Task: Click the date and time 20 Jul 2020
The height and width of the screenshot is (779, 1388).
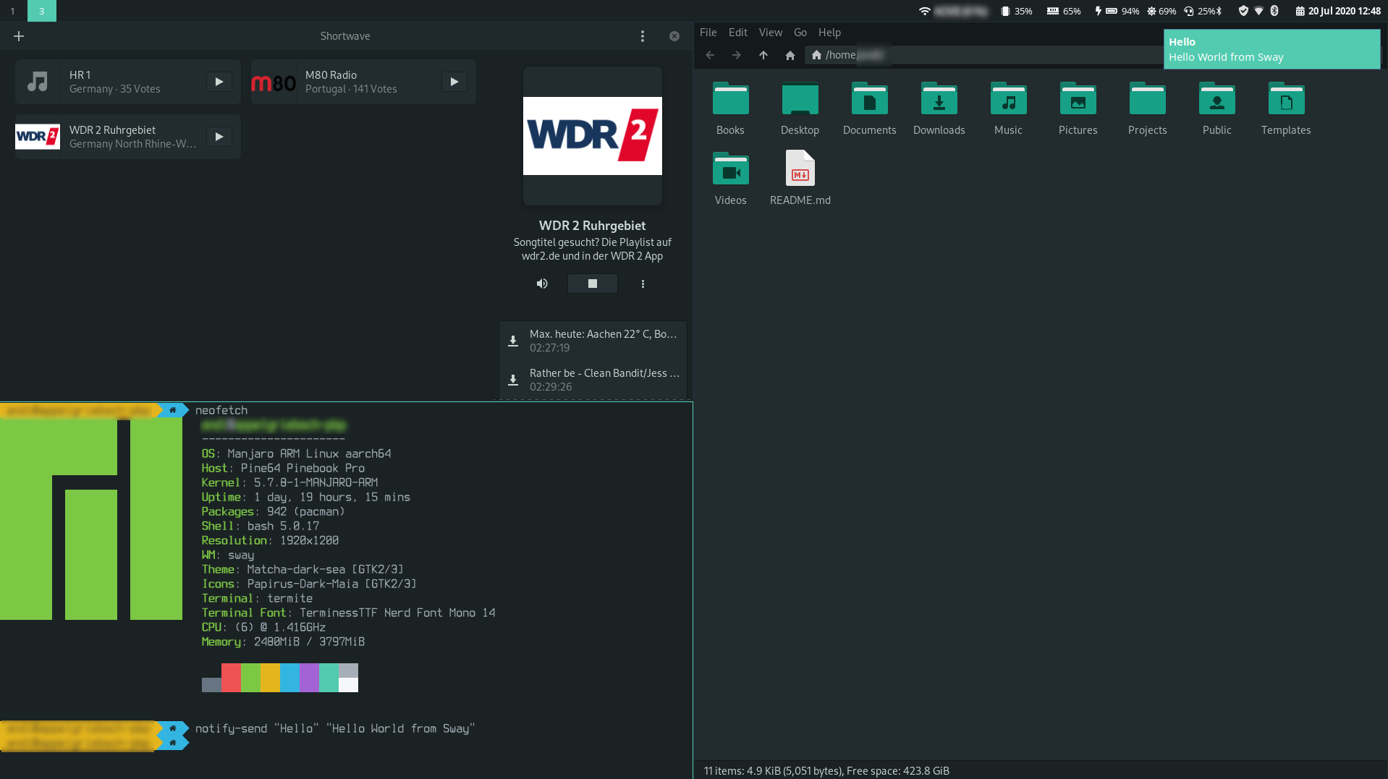Action: 1338,11
